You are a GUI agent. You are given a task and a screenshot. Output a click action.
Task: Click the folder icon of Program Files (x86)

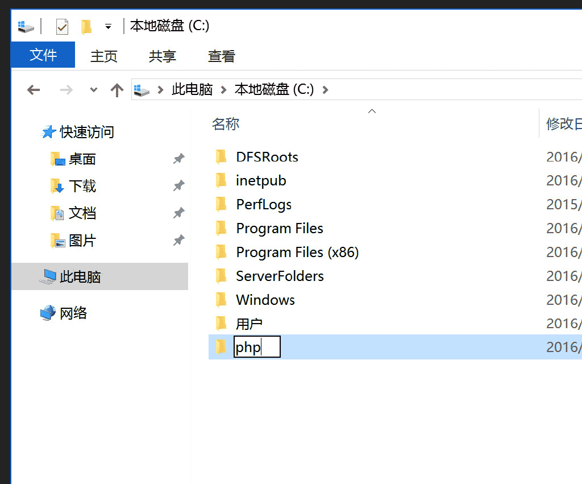[221, 252]
